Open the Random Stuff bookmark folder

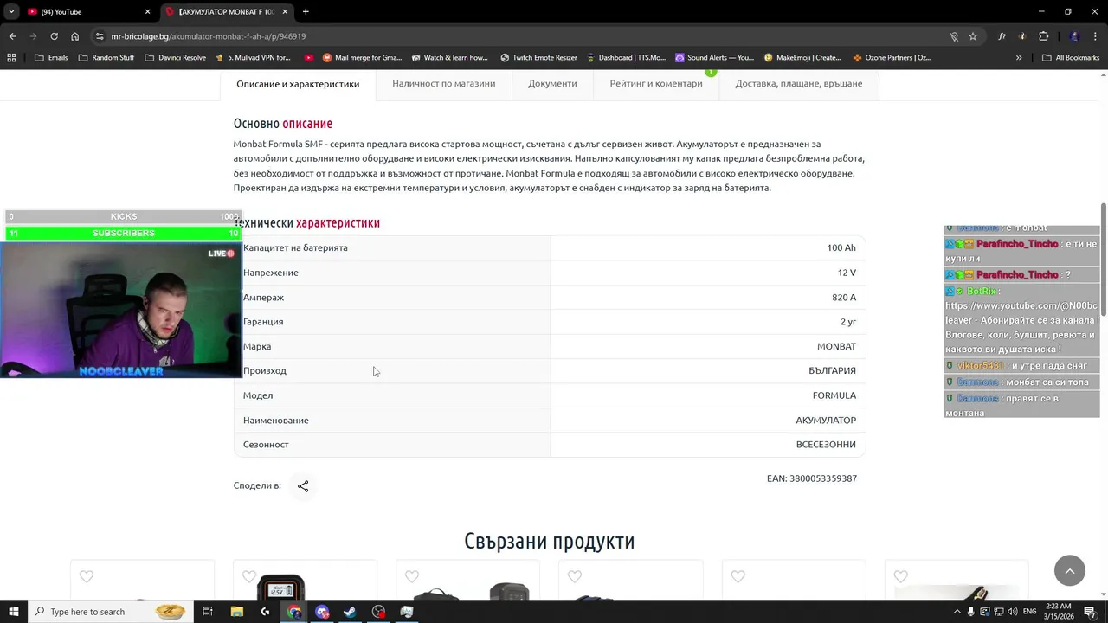coord(106,58)
